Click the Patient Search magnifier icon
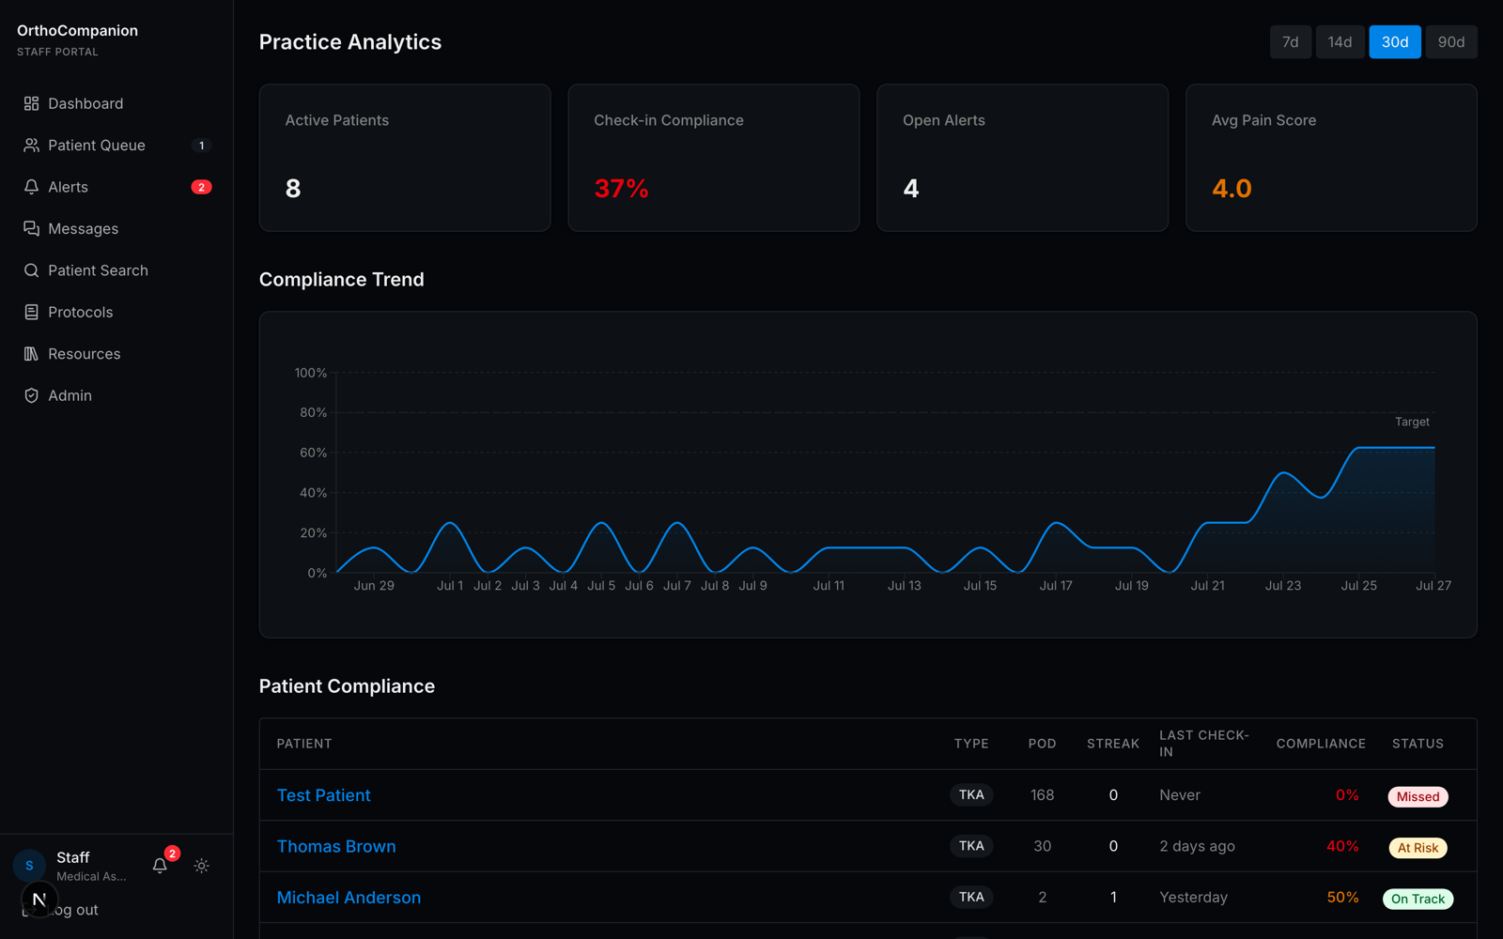This screenshot has width=1503, height=939. pyautogui.click(x=31, y=270)
